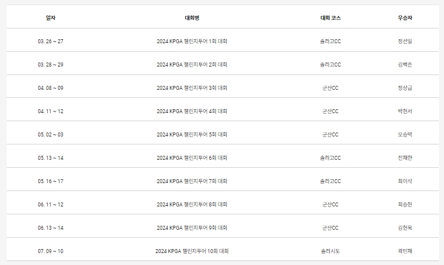Click the 대회 코스 column header
This screenshot has height=265, width=444.
tap(330, 18)
